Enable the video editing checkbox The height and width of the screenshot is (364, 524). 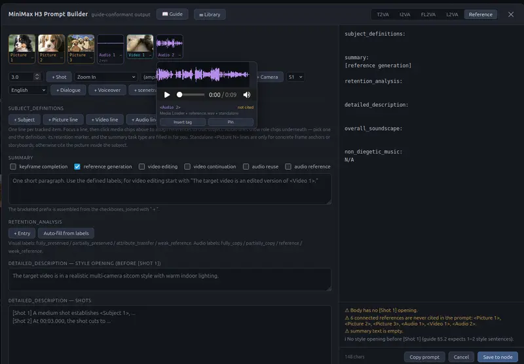click(141, 167)
